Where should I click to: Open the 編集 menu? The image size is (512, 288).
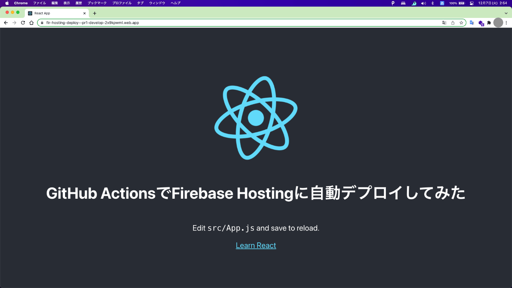[54, 3]
